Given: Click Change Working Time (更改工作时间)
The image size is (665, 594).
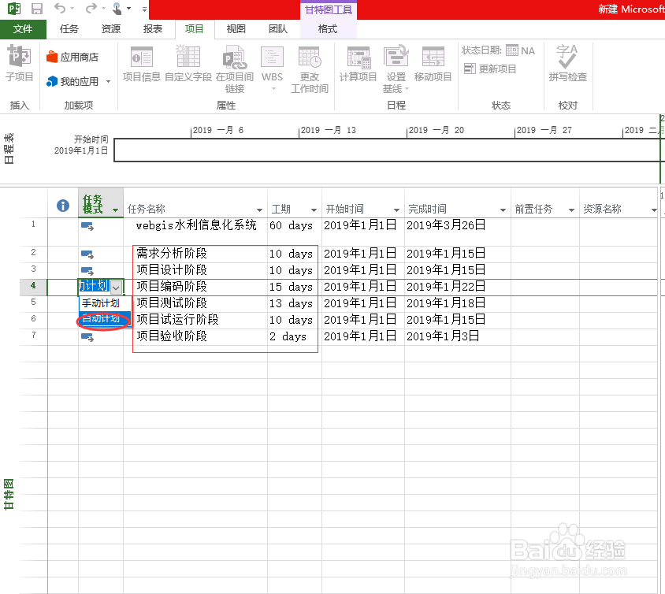Looking at the screenshot, I should (x=309, y=69).
